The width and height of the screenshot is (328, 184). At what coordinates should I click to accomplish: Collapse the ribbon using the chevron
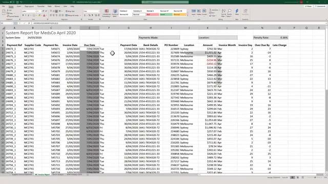point(326,19)
